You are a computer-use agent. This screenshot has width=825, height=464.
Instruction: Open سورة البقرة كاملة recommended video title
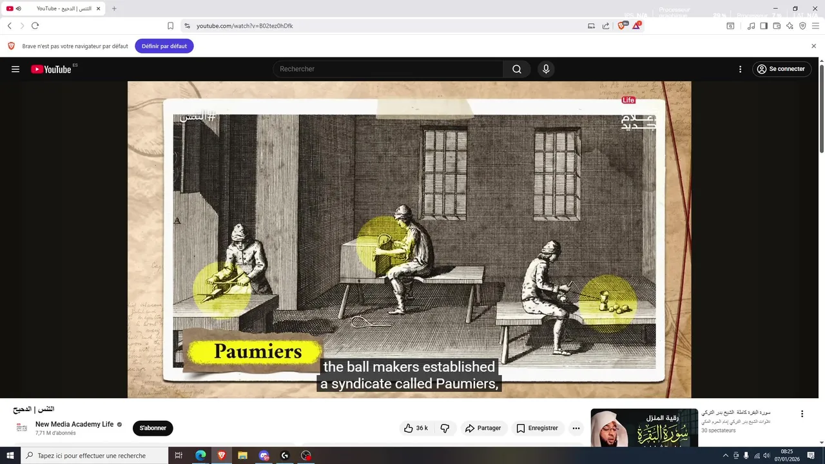coord(736,412)
